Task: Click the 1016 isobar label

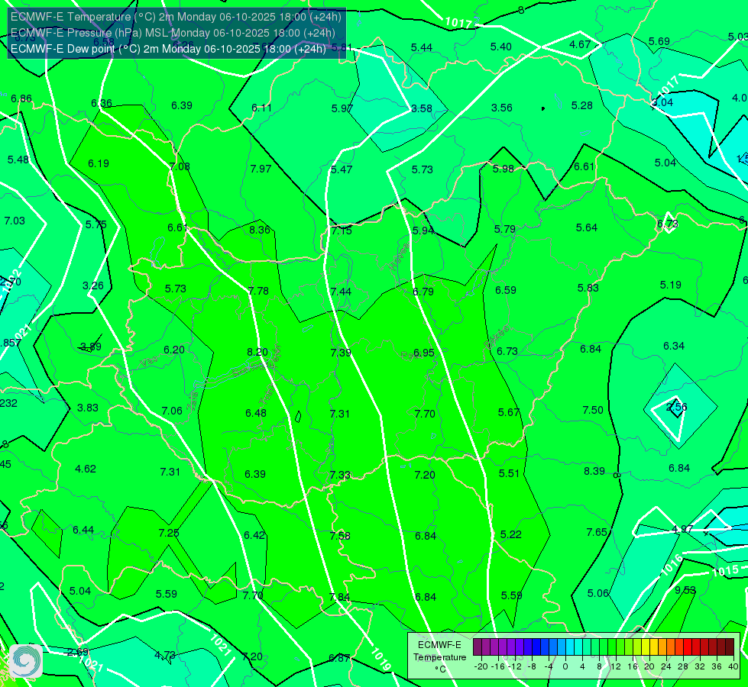Action: pyautogui.click(x=672, y=566)
